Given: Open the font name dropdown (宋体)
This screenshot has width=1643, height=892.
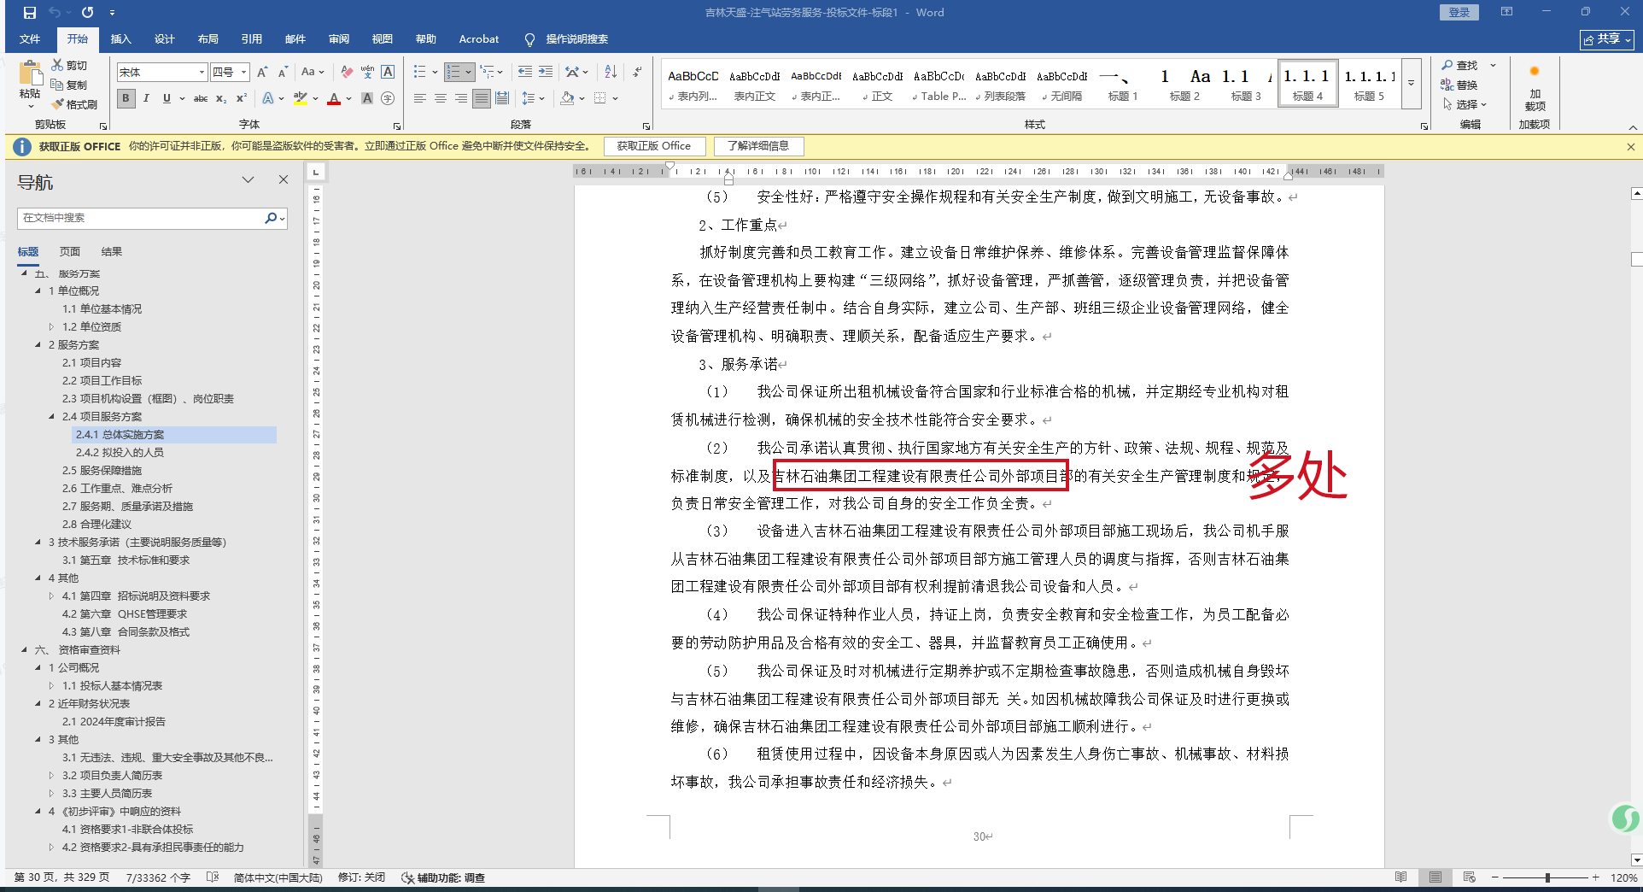Looking at the screenshot, I should [x=202, y=72].
